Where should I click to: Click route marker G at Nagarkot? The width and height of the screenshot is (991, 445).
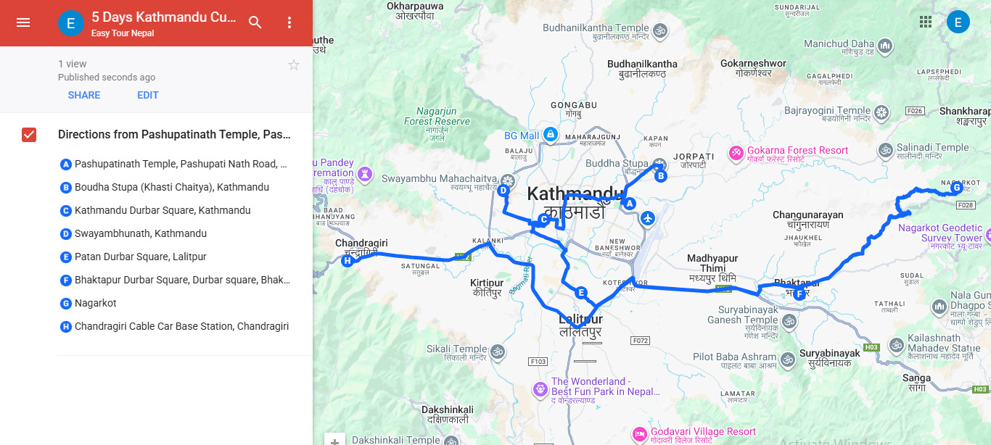coord(956,188)
